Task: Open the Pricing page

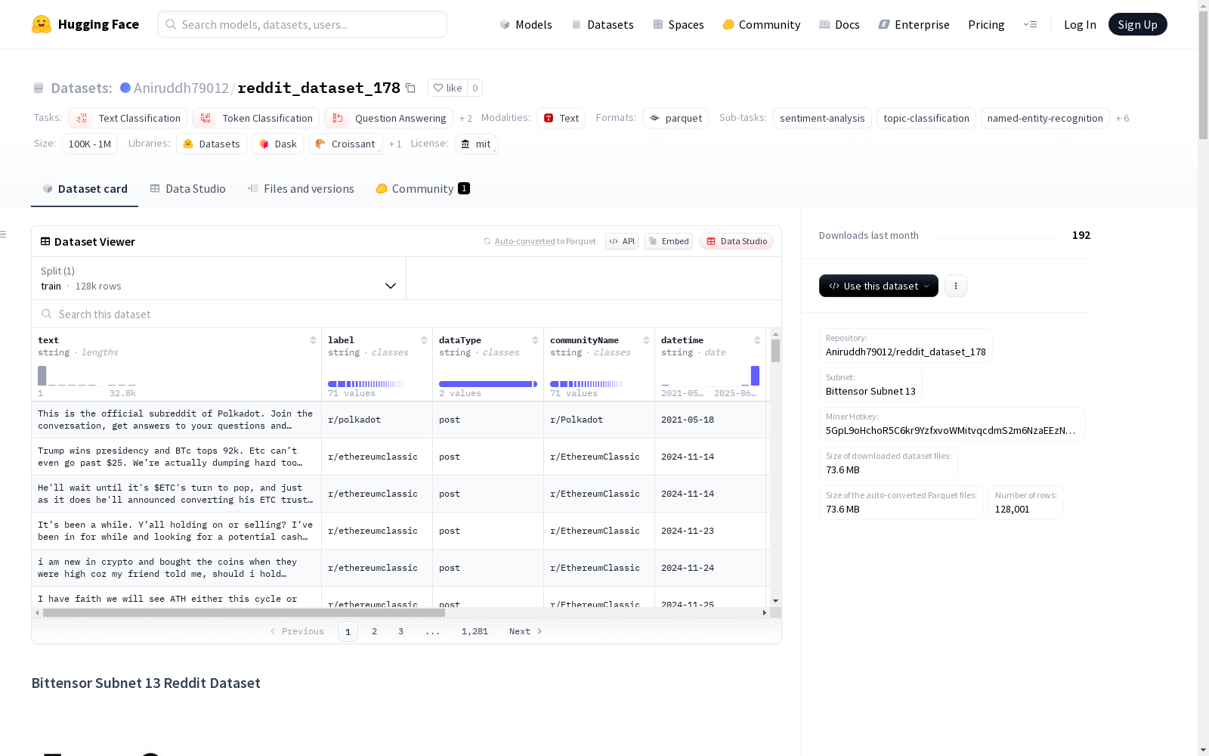Action: point(986,24)
